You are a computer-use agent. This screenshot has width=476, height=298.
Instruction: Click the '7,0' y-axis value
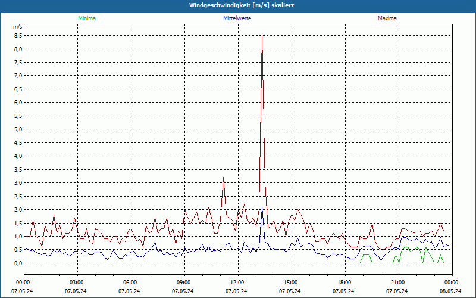[18, 76]
